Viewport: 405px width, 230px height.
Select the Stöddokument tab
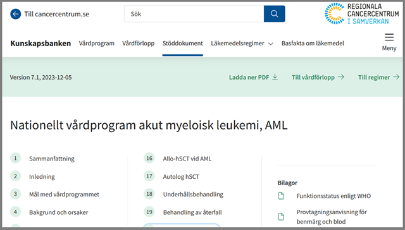183,44
